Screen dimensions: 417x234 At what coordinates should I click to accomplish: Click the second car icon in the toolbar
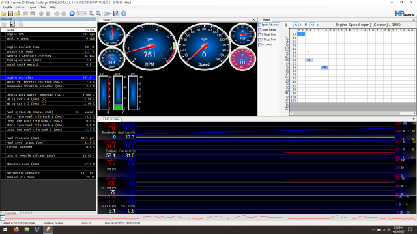coord(33,14)
